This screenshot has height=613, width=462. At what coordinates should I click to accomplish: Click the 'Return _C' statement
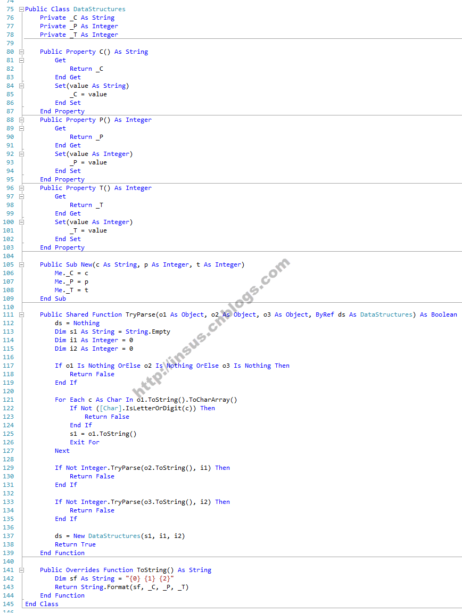point(86,69)
